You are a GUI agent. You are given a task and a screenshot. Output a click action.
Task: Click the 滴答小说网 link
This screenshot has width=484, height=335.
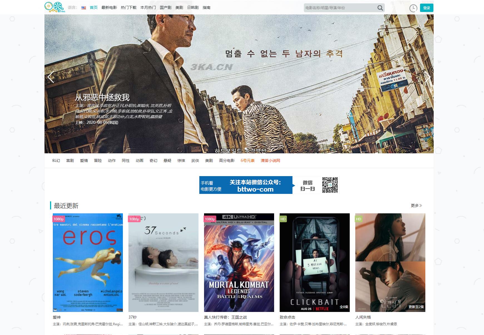(x=270, y=161)
